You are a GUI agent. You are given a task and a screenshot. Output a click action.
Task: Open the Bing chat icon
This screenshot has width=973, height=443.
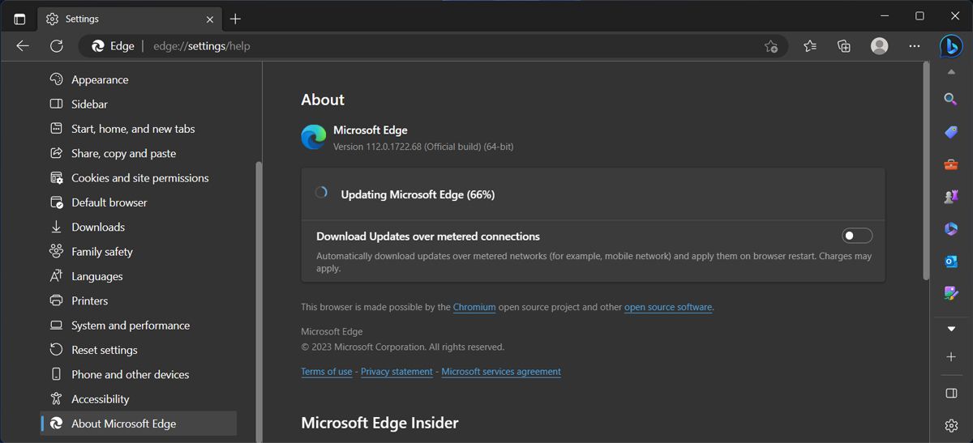tap(951, 46)
